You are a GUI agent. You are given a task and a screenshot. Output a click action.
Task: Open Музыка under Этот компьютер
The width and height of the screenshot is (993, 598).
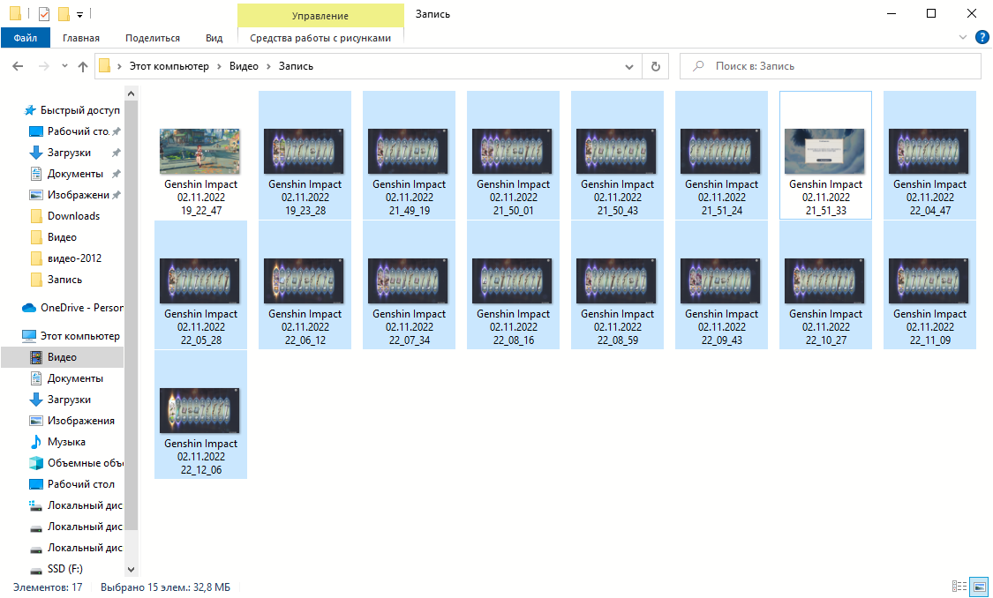point(66,442)
